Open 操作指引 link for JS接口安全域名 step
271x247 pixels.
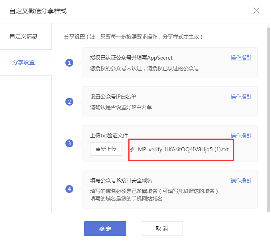pyautogui.click(x=241, y=180)
